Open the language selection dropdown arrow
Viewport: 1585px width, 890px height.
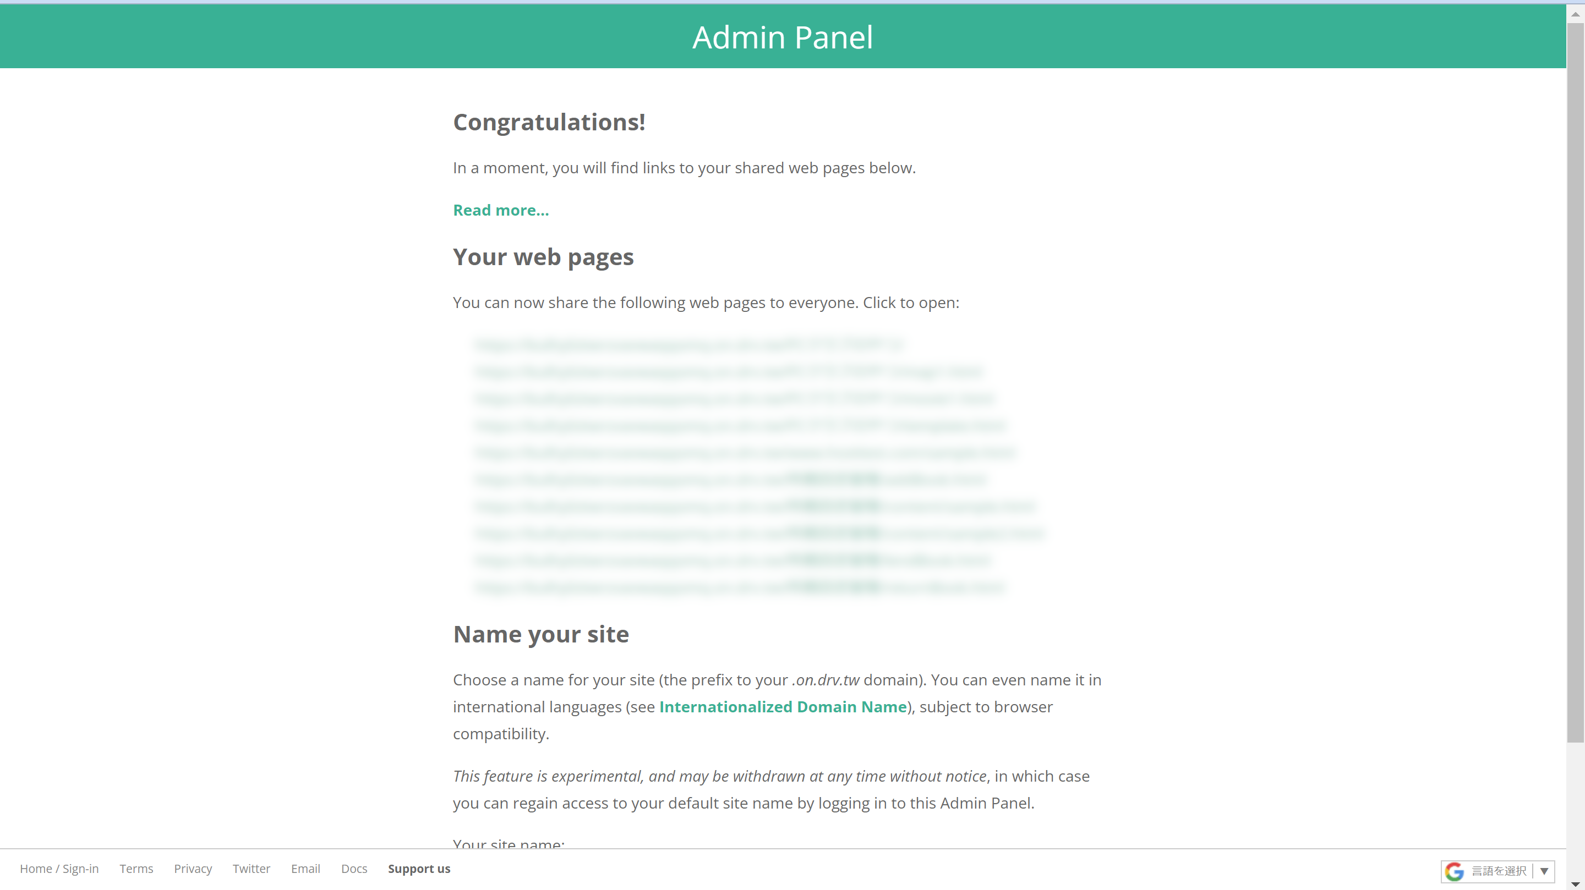tap(1544, 871)
